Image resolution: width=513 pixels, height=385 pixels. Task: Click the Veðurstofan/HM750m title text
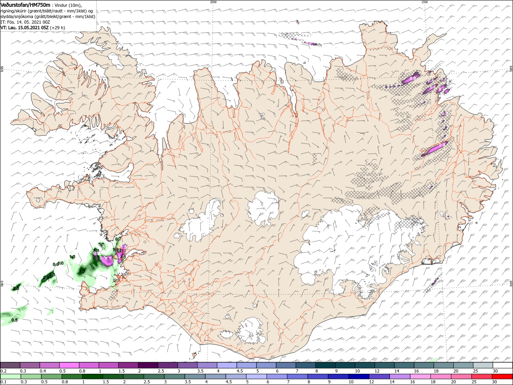pos(26,4)
